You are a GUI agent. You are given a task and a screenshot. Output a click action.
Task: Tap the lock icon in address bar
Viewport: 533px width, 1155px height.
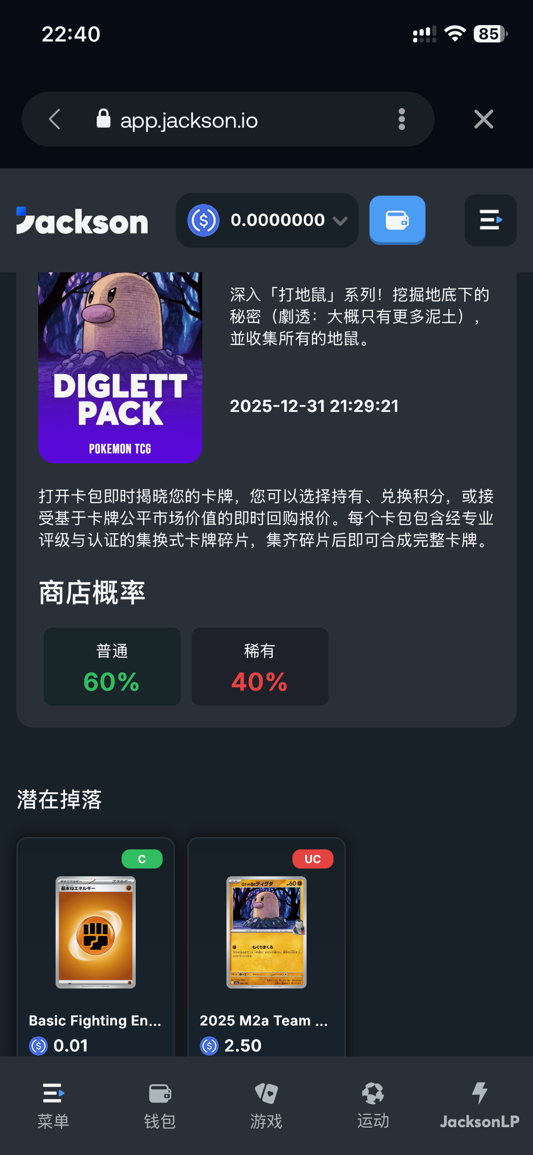(103, 119)
